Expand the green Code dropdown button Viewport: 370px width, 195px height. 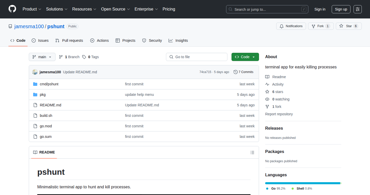(245, 57)
